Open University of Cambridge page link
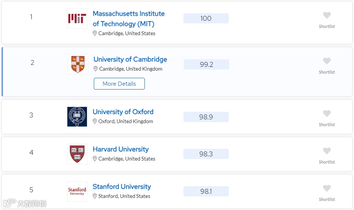354x210 pixels. [x=130, y=59]
